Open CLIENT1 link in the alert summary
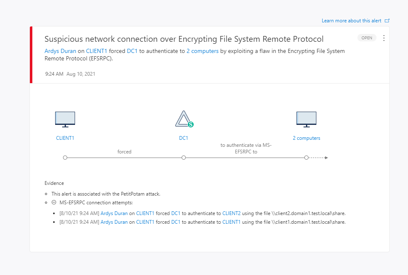Image resolution: width=408 pixels, height=275 pixels. (97, 51)
